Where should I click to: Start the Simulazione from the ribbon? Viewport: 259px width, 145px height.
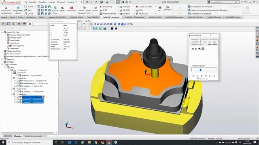point(72,9)
